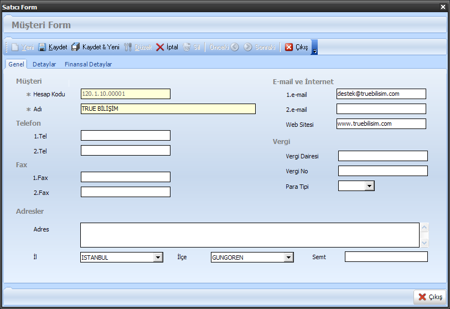Go to previous record with Önceki arrow
The image size is (450, 309).
[x=235, y=48]
